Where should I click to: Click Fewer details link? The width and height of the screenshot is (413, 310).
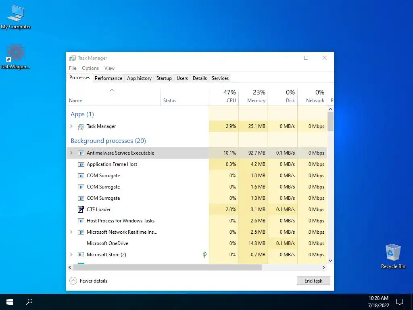click(94, 281)
